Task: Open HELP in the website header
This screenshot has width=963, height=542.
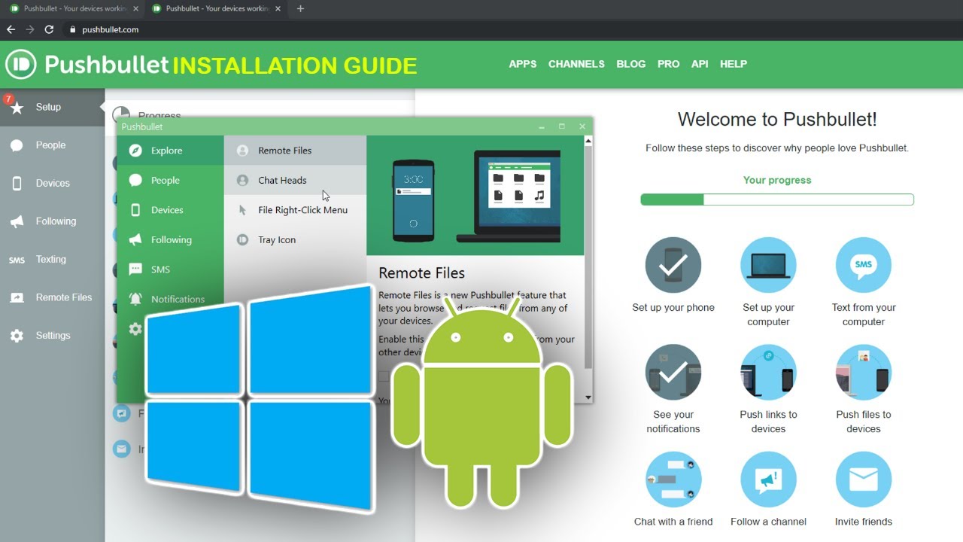Action: (734, 64)
